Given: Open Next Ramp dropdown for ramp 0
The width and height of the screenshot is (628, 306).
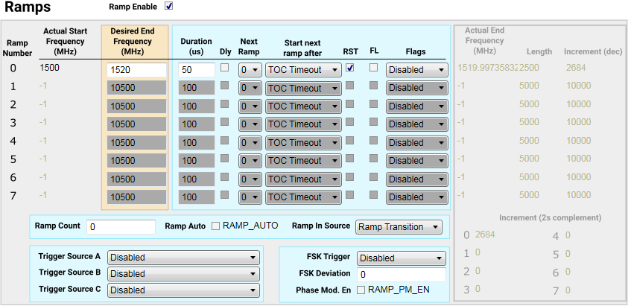Looking at the screenshot, I should coord(250,70).
